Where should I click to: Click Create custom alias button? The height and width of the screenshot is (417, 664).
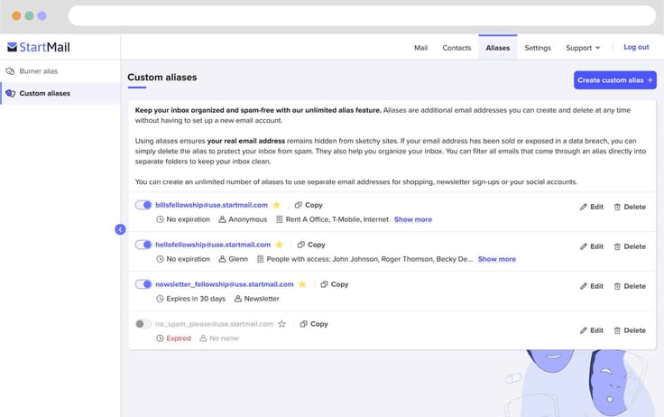pos(615,80)
